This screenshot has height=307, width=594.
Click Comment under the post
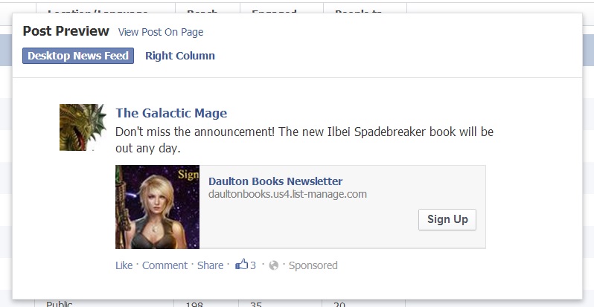(165, 265)
